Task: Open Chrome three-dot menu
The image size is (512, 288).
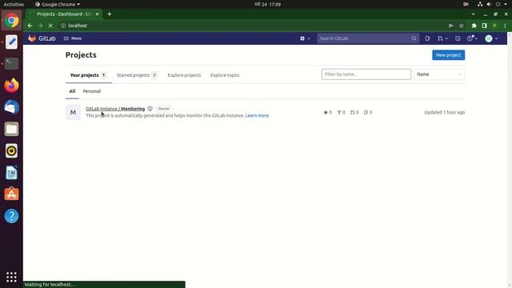Action: pos(505,26)
